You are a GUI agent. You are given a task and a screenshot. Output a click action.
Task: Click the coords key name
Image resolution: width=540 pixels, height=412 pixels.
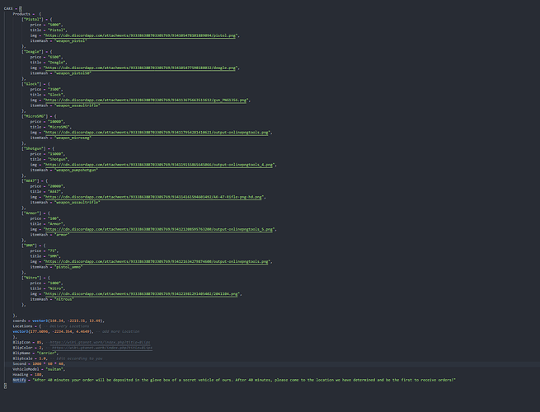19,321
